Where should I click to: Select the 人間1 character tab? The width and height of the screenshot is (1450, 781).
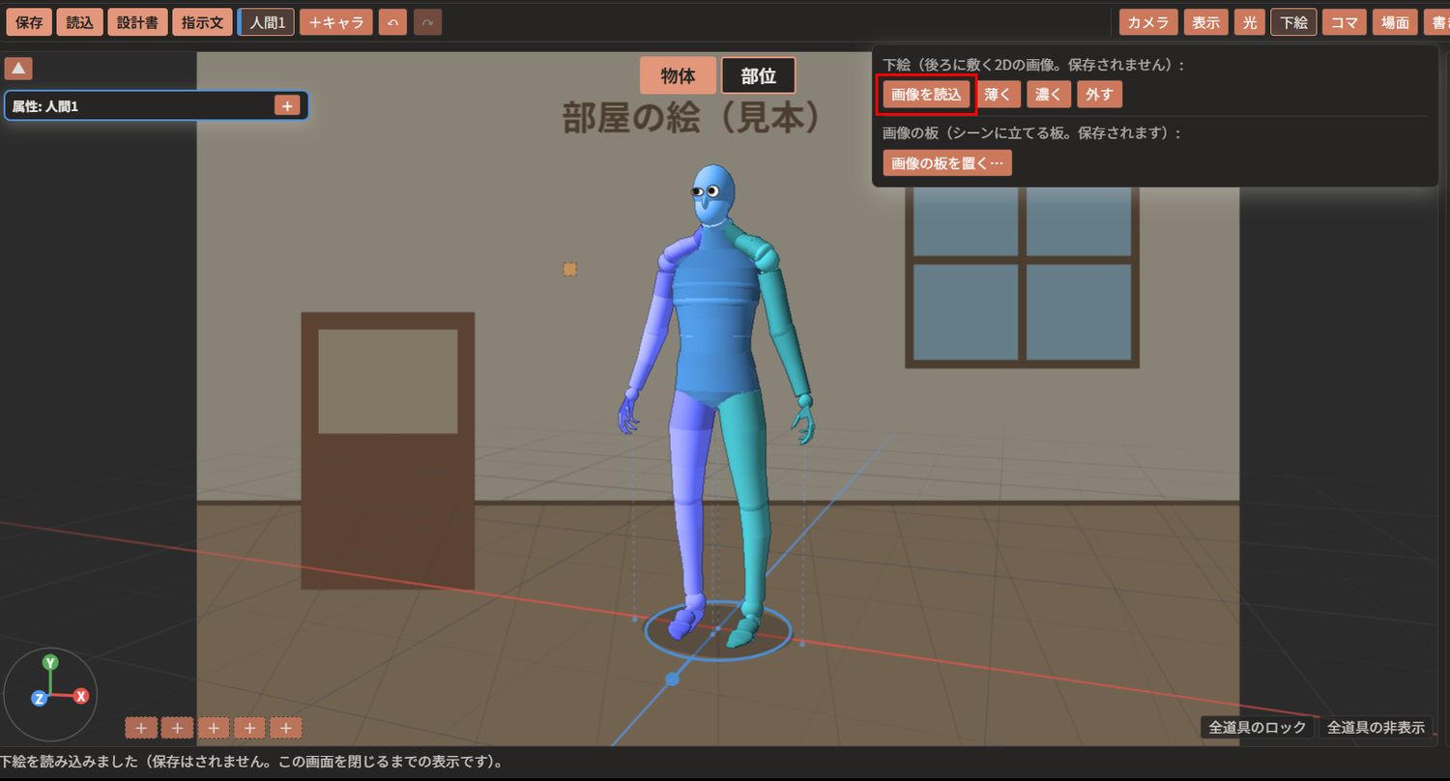(x=268, y=22)
